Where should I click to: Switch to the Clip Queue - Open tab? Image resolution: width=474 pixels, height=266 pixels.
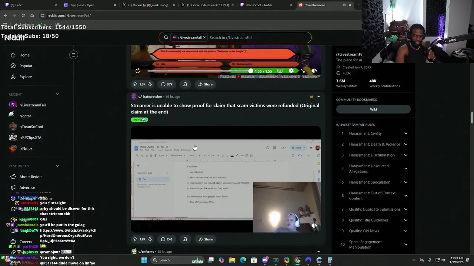click(x=89, y=5)
